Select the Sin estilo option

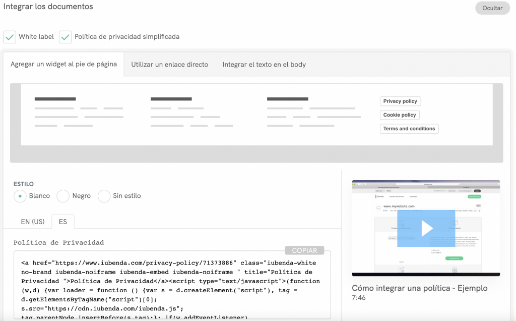pos(104,196)
